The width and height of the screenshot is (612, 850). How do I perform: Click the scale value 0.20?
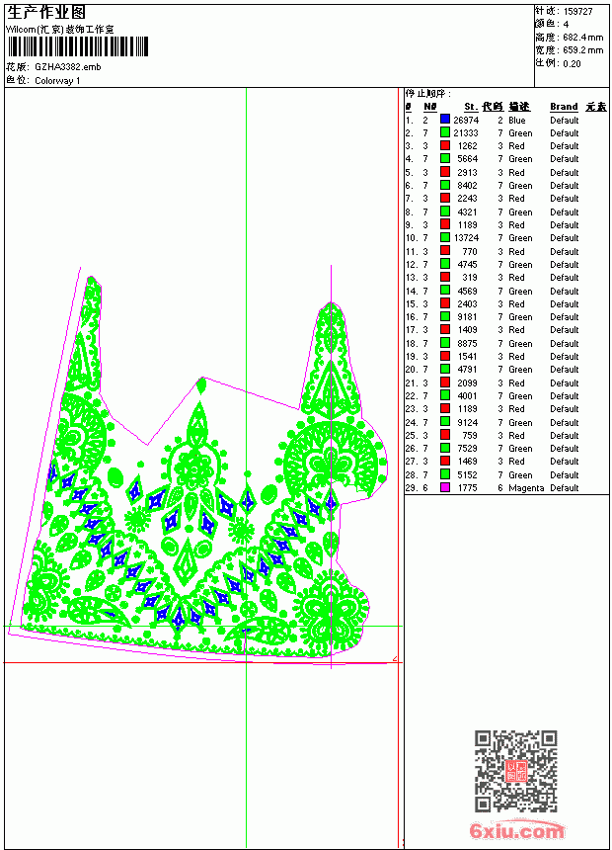click(x=572, y=63)
